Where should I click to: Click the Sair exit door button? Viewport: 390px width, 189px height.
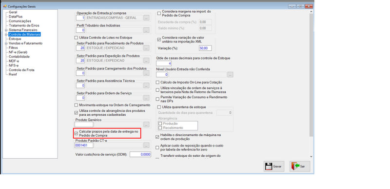[x=300, y=166]
